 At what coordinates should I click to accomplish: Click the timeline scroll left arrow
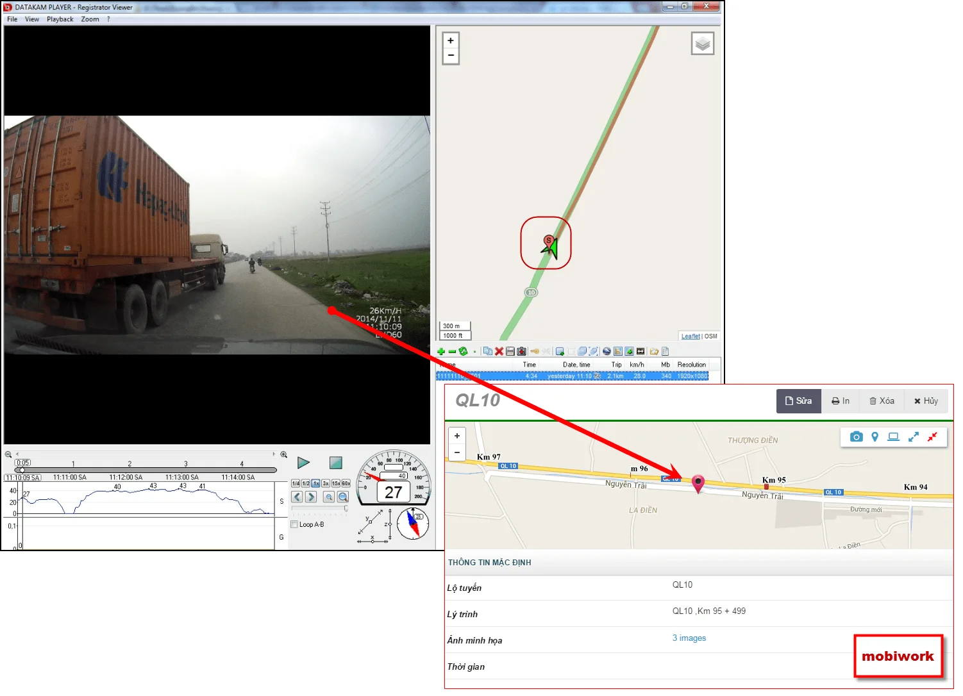tap(17, 454)
